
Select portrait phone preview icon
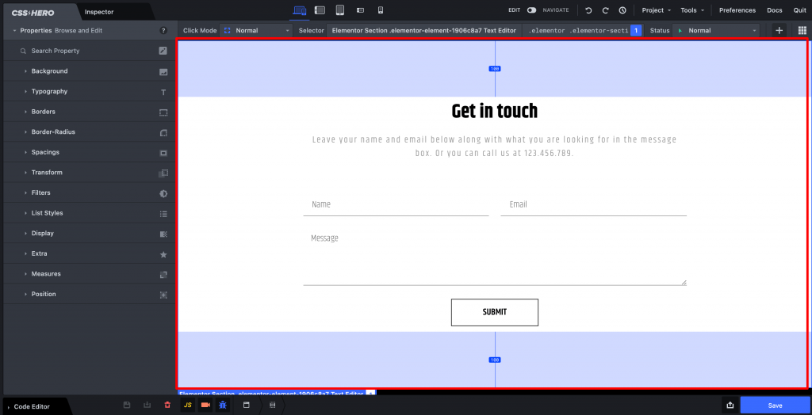pos(381,10)
